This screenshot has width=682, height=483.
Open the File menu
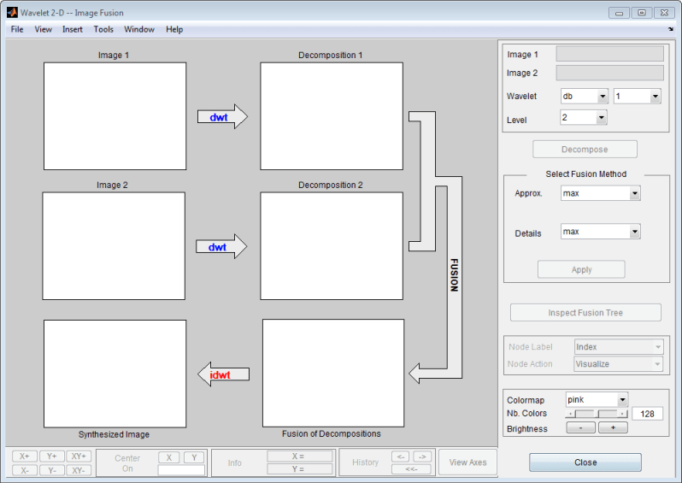[17, 29]
